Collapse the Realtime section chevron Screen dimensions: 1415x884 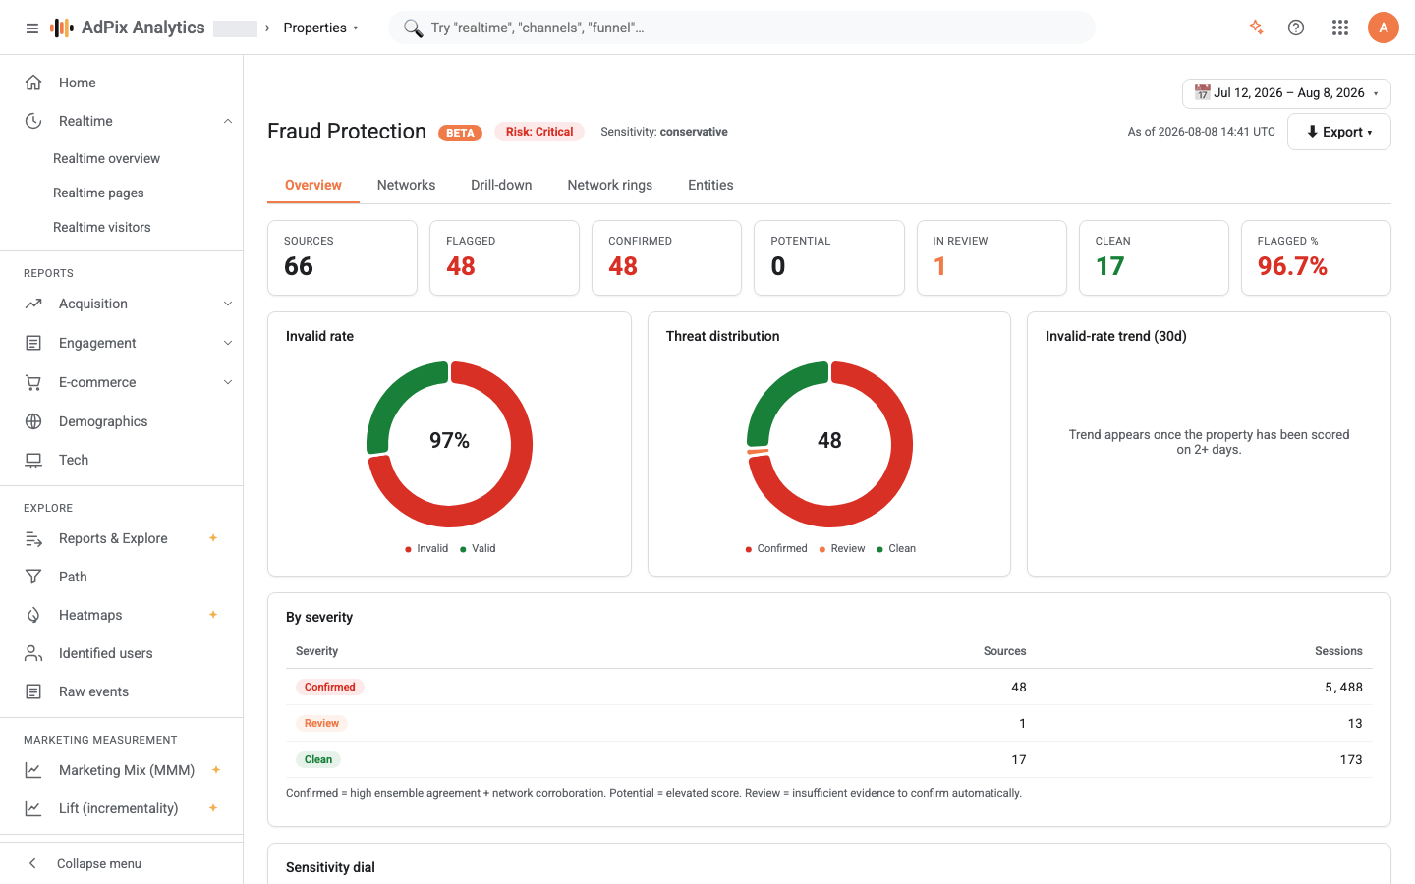coord(228,121)
